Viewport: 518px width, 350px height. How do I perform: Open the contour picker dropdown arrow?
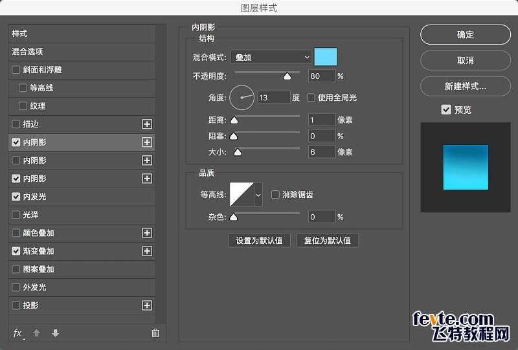pos(258,195)
